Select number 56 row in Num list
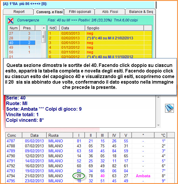This screenshot has width=178, height=184. coord(24,52)
